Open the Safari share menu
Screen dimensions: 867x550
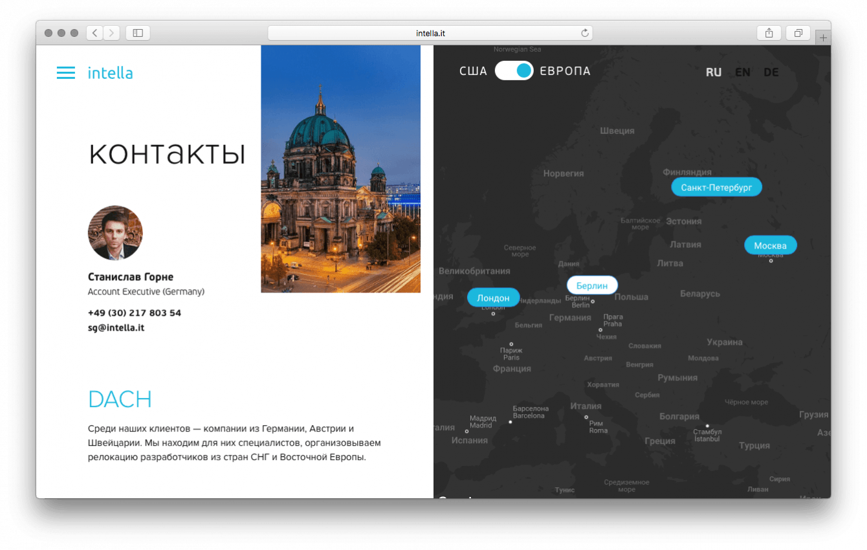769,33
